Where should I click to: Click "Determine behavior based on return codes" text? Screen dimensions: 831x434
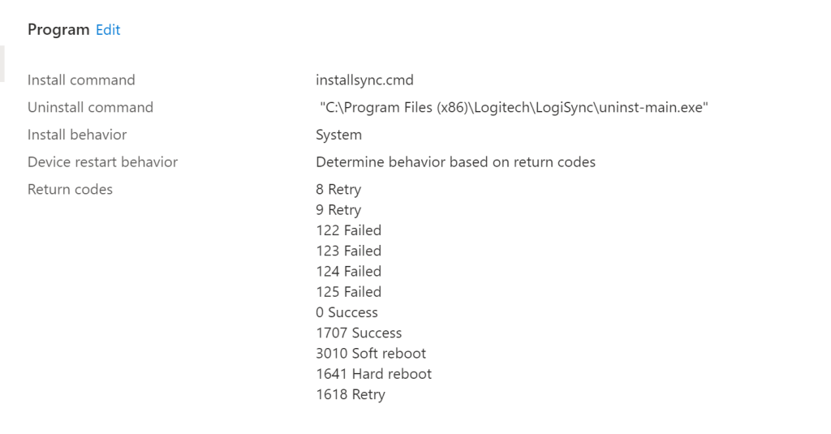[455, 162]
